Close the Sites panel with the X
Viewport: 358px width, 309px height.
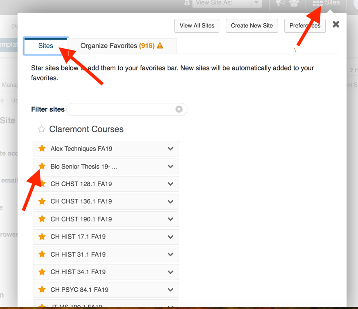point(336,24)
